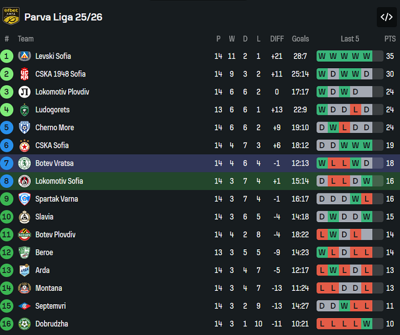Screen dimensions: 400x335
Task: Click the efbet Liga logo
Action: (x=11, y=16)
